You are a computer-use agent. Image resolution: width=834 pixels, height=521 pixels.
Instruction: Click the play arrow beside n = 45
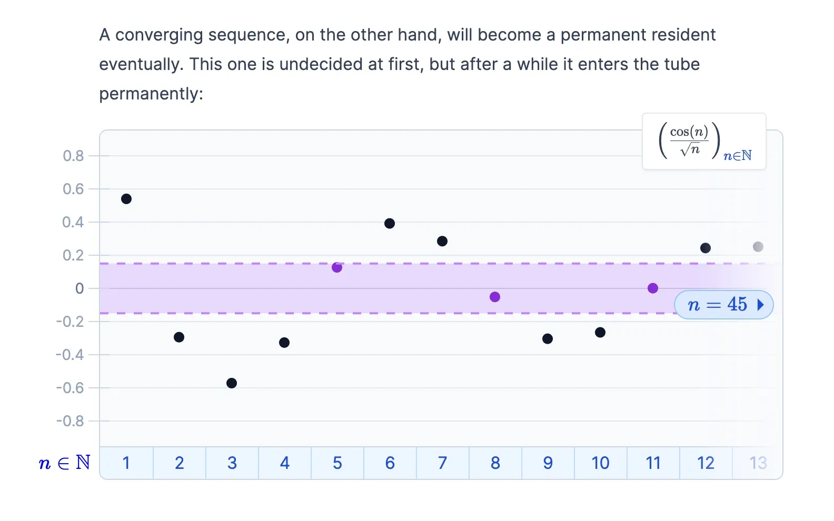point(760,305)
